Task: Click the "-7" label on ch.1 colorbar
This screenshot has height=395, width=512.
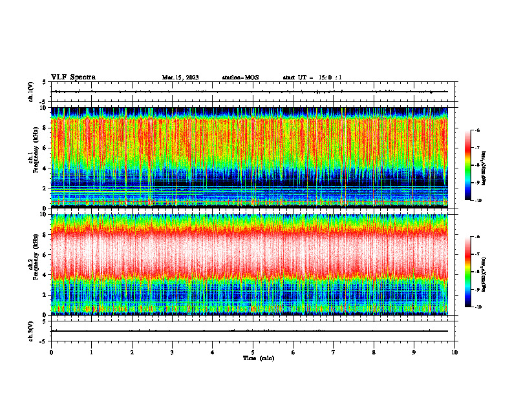Action: (478, 148)
